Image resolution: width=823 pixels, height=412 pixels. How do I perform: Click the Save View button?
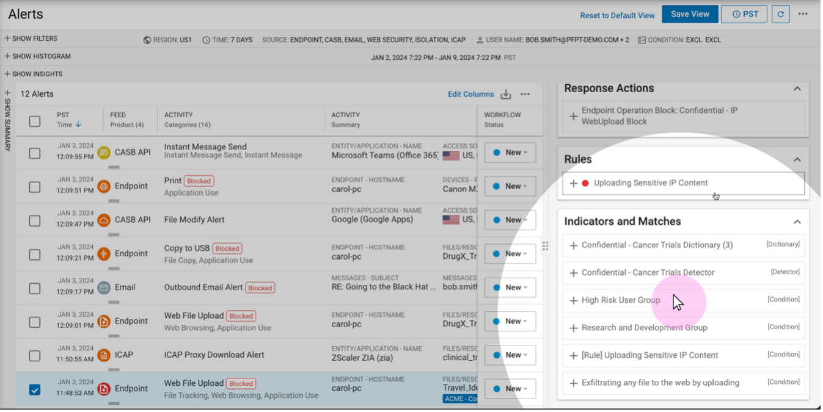pyautogui.click(x=690, y=14)
